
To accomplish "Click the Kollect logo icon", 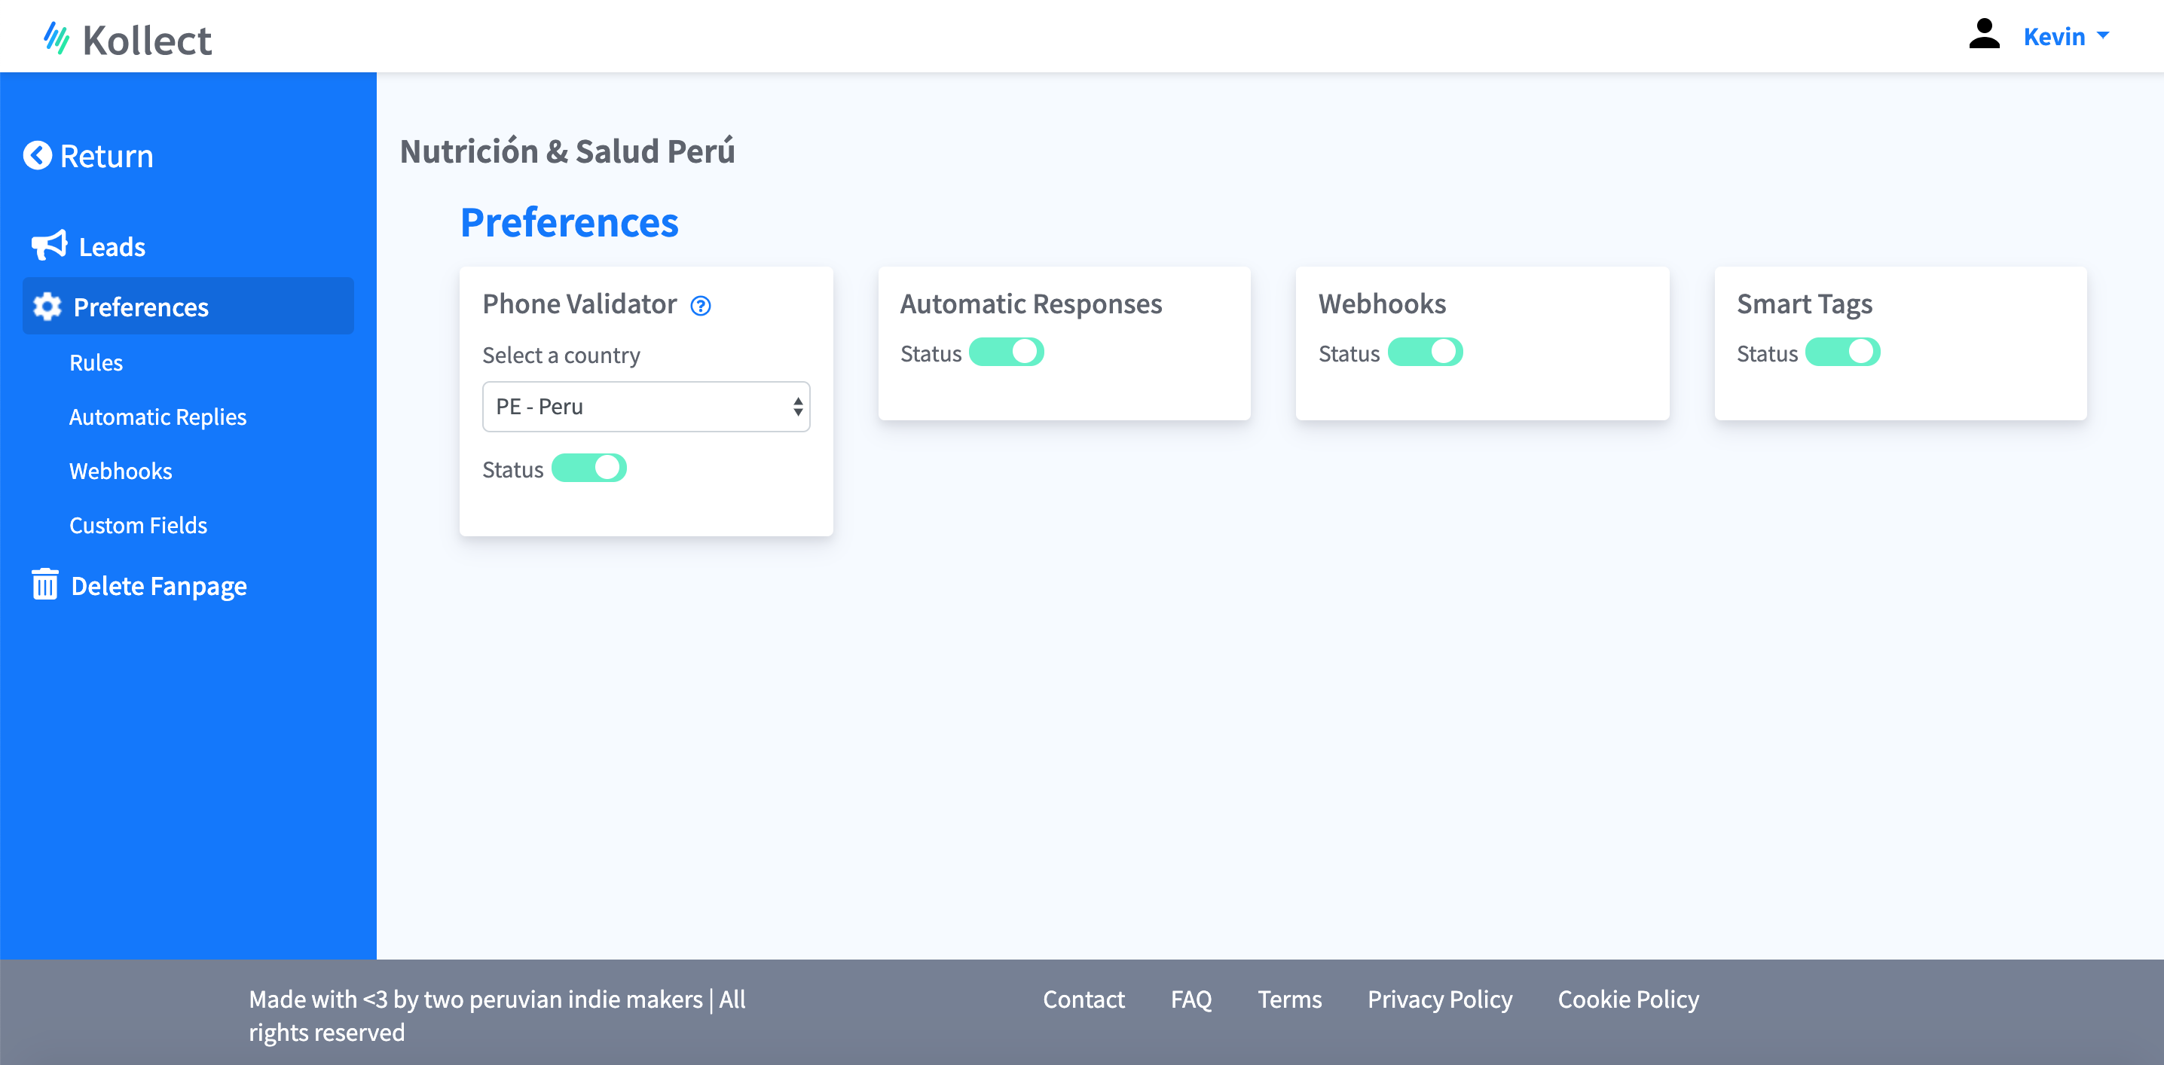I will (57, 38).
